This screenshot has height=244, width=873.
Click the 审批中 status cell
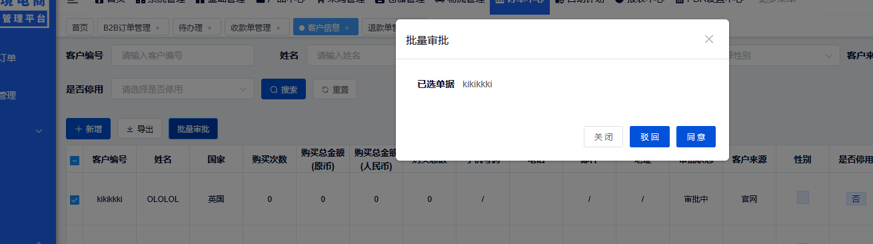coord(696,199)
